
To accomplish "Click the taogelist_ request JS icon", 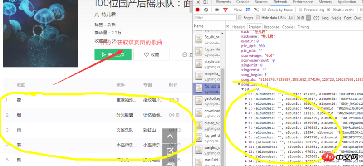I will 199,76.
